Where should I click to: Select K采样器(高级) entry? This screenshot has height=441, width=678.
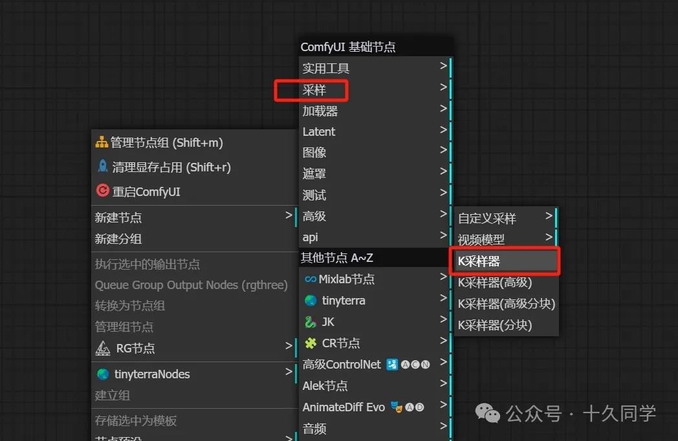coord(506,283)
